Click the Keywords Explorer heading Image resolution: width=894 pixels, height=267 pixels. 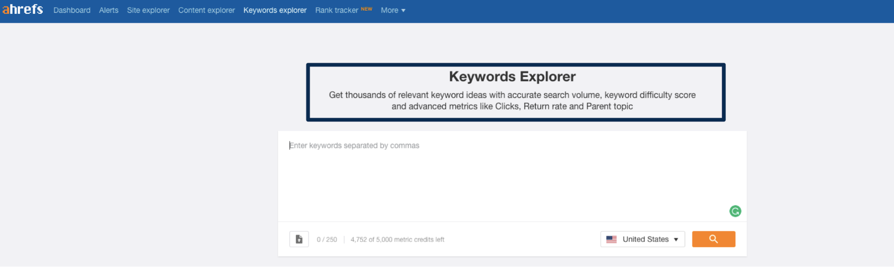(512, 77)
